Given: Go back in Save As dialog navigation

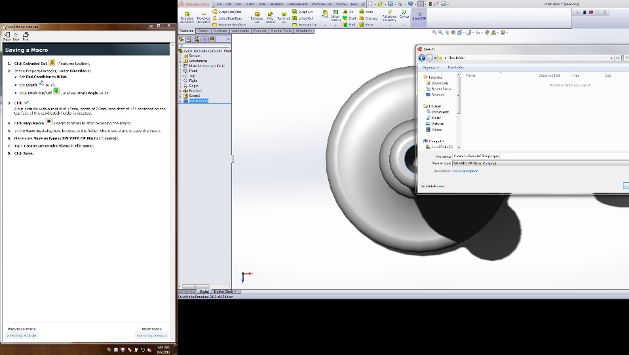Looking at the screenshot, I should (x=421, y=58).
